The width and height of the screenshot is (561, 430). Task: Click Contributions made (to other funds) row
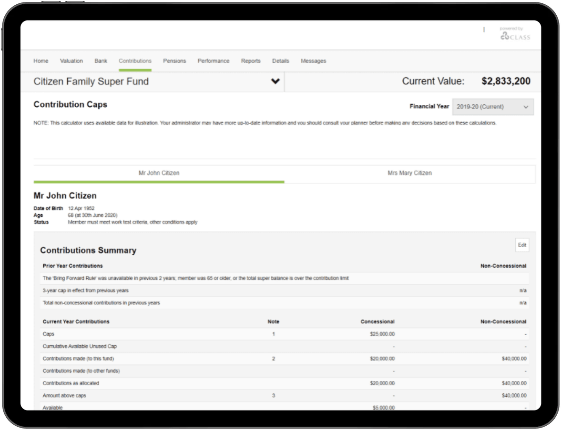[285, 371]
